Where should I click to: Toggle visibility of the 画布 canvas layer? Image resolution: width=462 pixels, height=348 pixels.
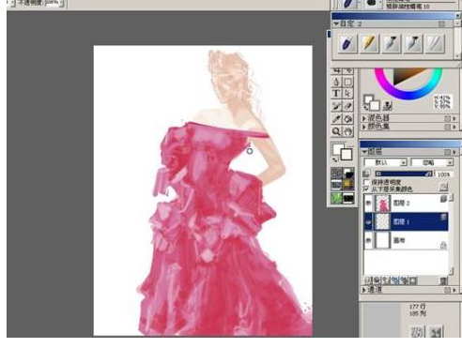coord(369,240)
